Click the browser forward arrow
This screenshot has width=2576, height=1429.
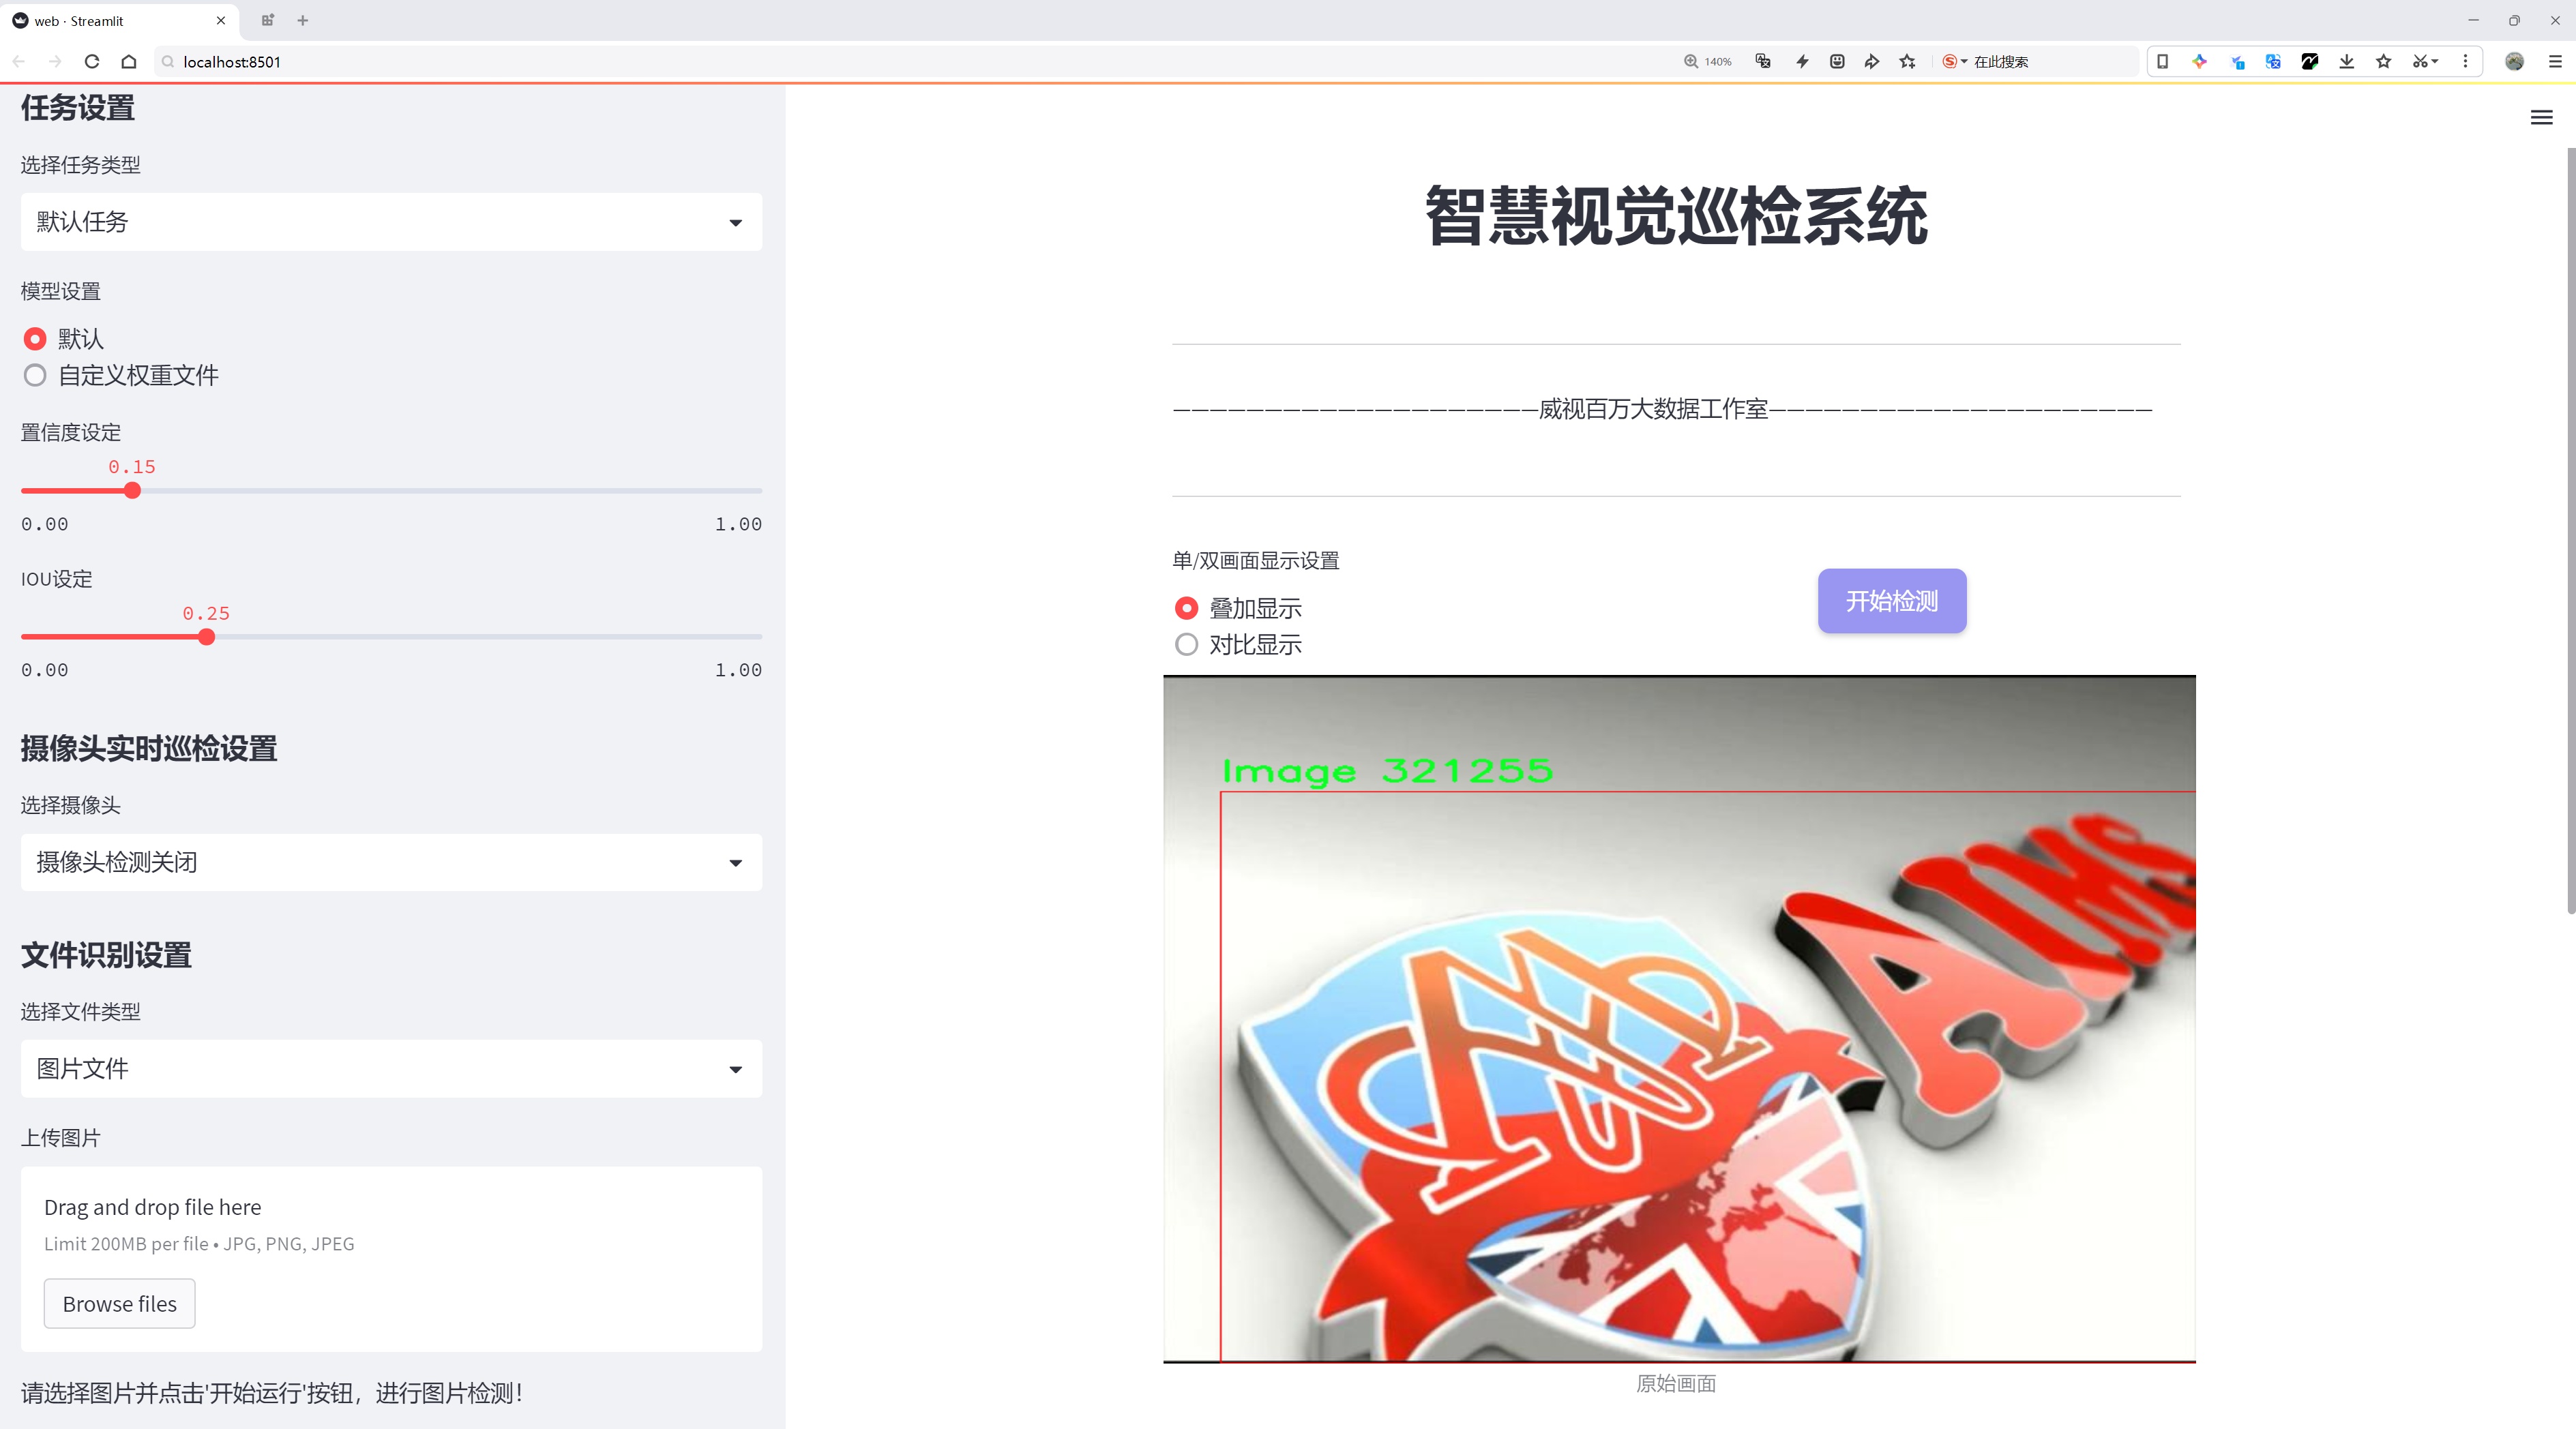click(55, 62)
